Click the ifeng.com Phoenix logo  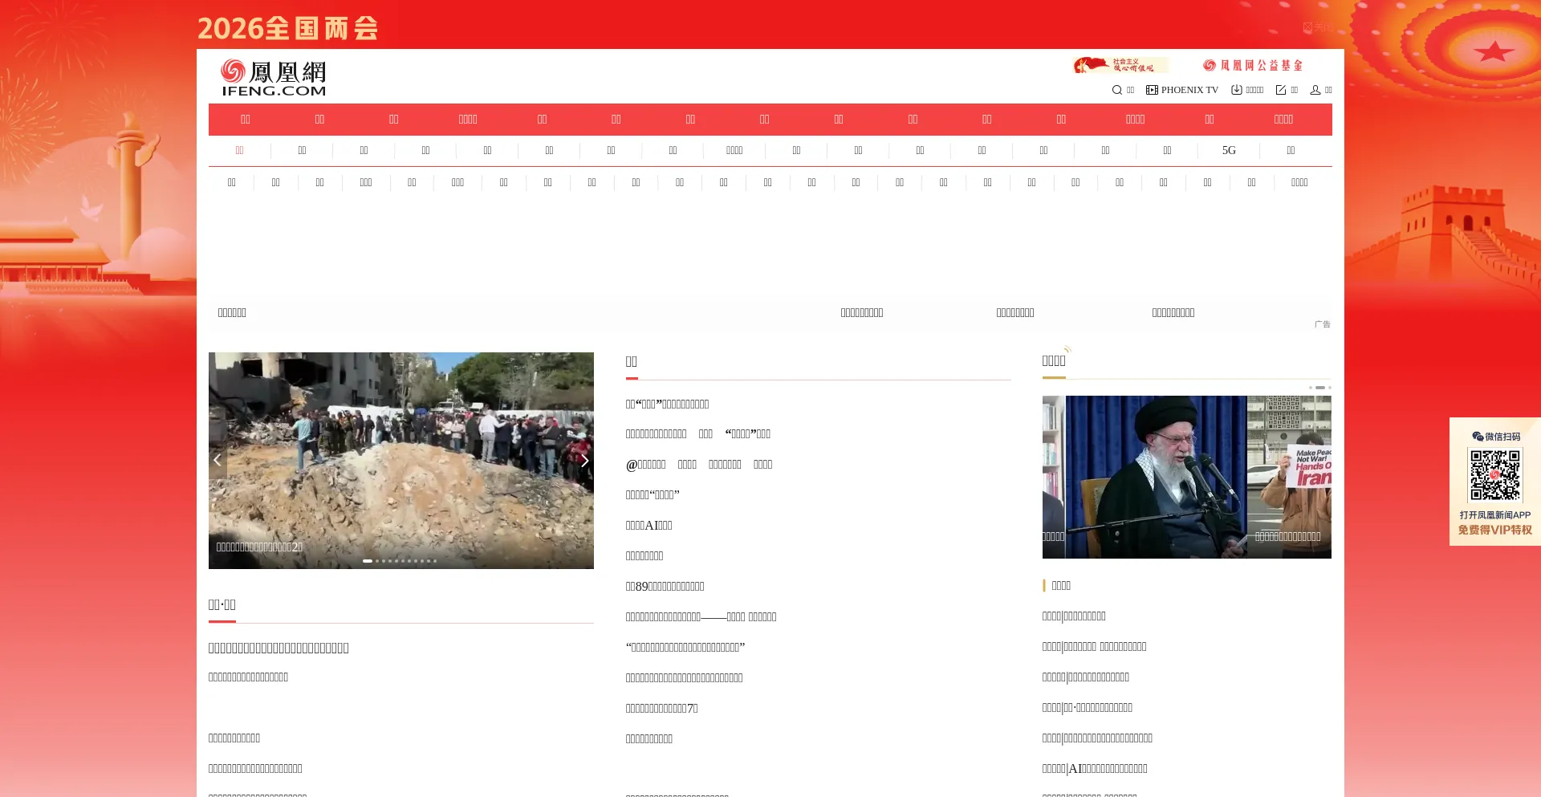(274, 78)
